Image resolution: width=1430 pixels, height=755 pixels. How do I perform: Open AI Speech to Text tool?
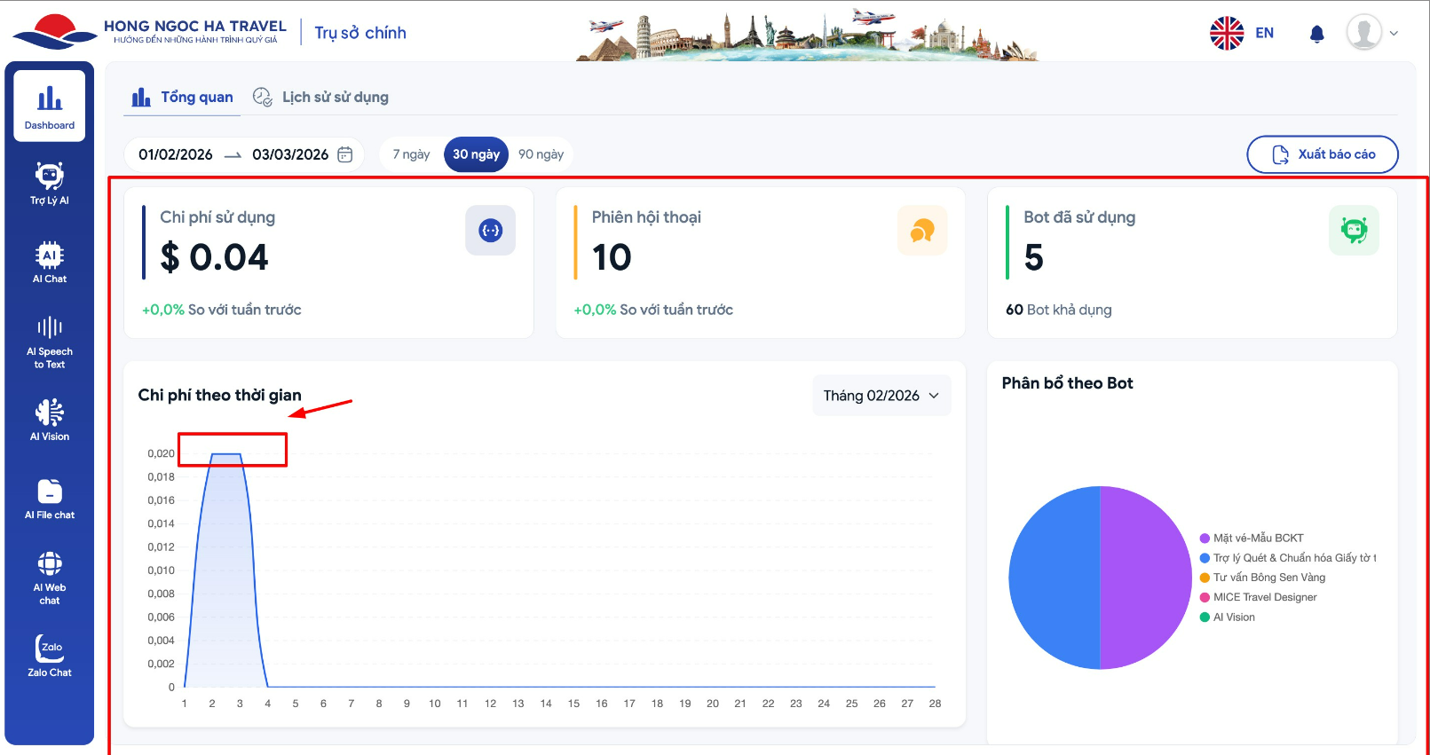[x=50, y=342]
